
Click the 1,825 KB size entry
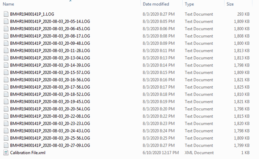[x=241, y=87]
